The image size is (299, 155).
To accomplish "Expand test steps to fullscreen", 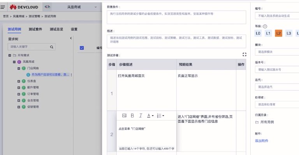I will pos(244,55).
